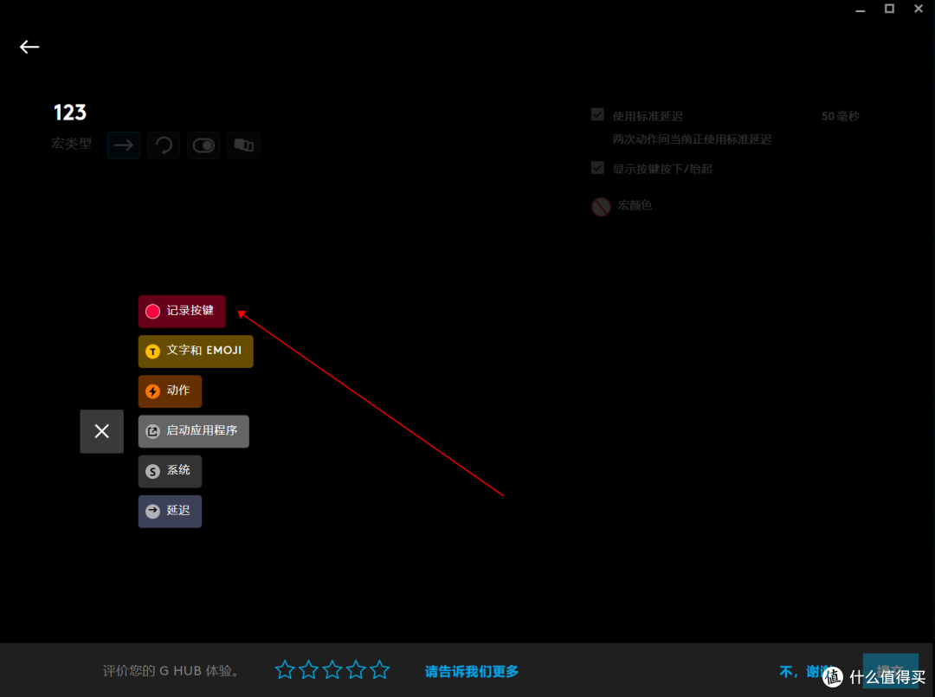Rate G HUB five stars
935x697 pixels.
pyautogui.click(x=379, y=670)
